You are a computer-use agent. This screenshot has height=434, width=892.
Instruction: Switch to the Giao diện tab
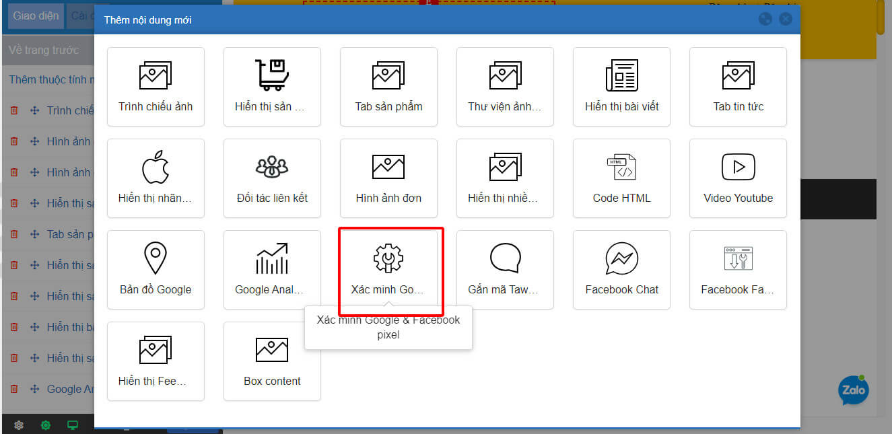coord(36,15)
